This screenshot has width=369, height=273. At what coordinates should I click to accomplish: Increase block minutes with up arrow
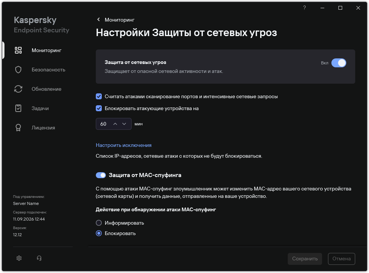click(115, 124)
